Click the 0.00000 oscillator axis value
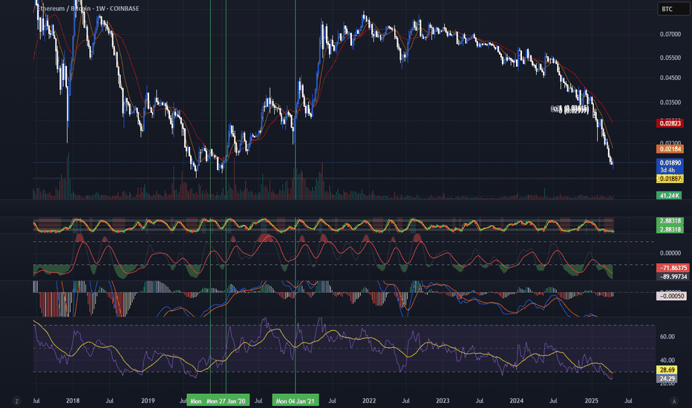Screen dimensions: 692x408 [670, 253]
